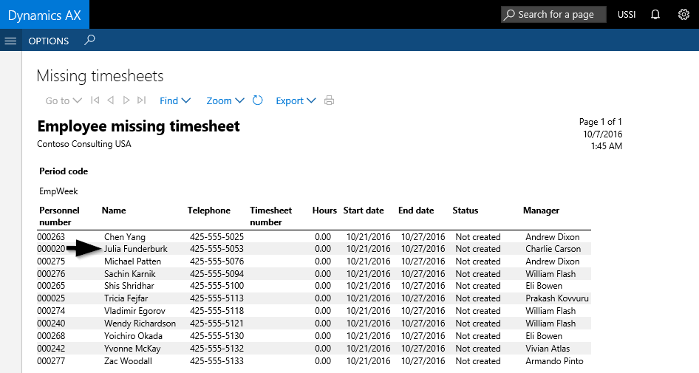Open the settings gear
699x373 pixels.
[683, 14]
